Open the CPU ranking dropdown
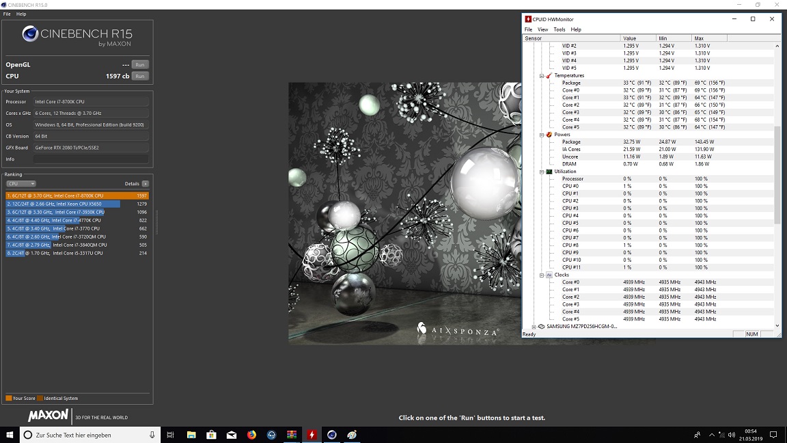Image resolution: width=787 pixels, height=443 pixels. tap(20, 184)
